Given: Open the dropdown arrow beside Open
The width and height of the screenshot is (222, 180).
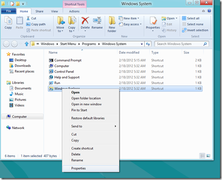Looking at the screenshot, I should [x=177, y=18].
